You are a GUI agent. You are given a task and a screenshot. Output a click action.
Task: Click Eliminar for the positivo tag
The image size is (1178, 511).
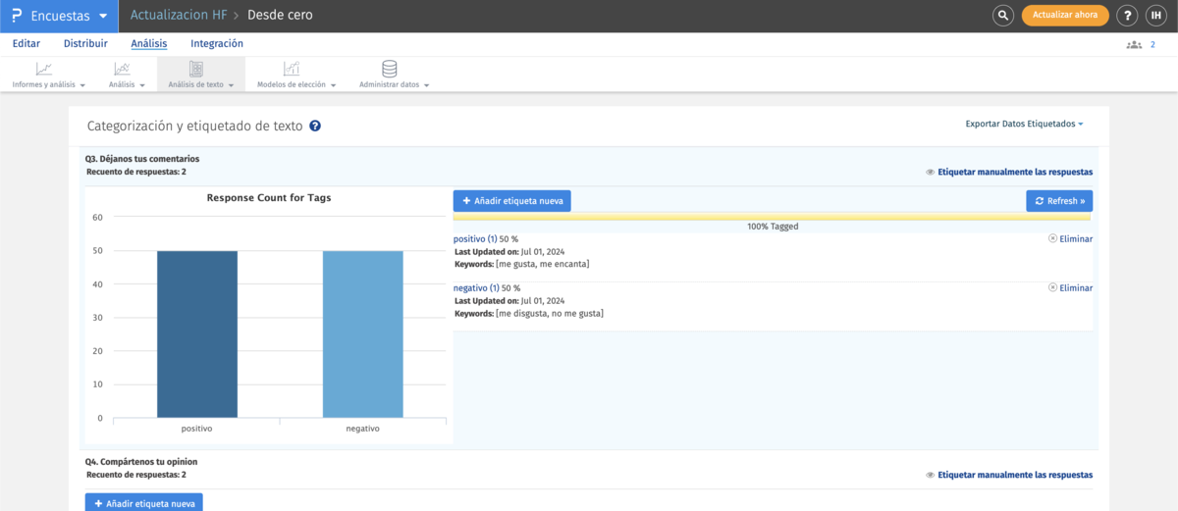[1076, 239]
